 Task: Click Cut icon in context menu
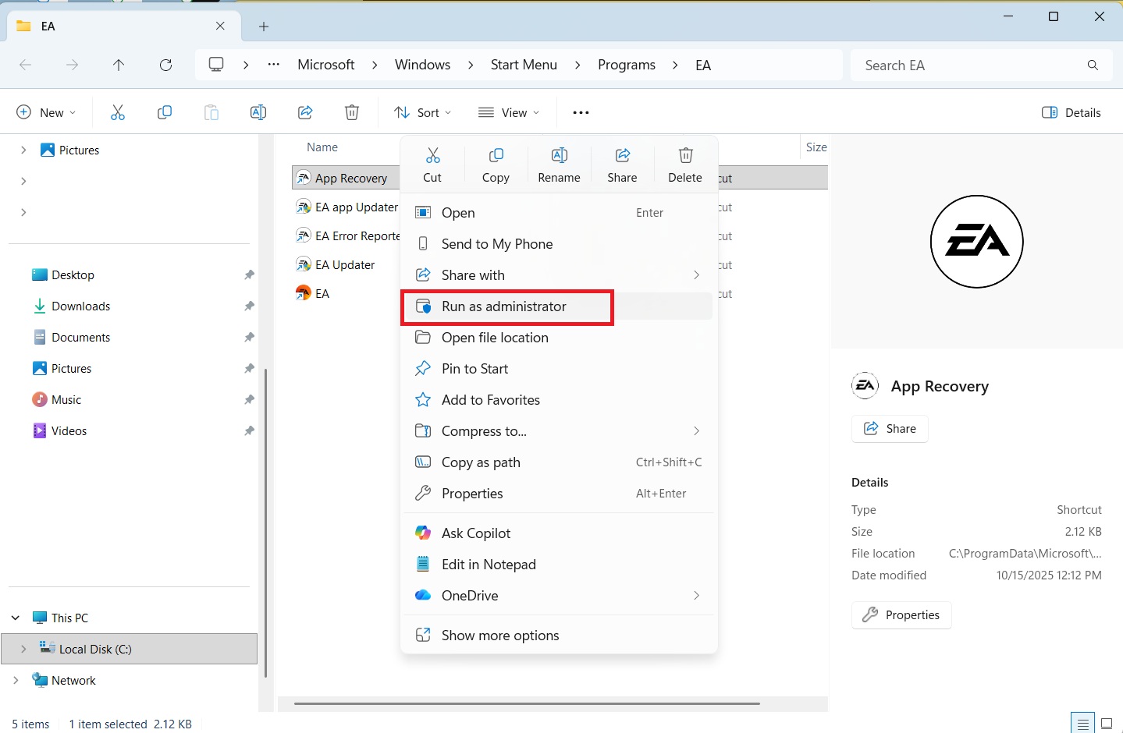432,155
